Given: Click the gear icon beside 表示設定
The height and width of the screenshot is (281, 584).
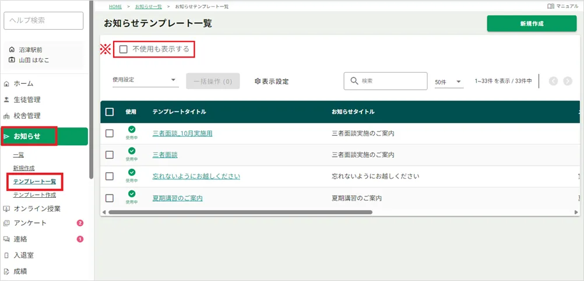Looking at the screenshot, I should pos(258,81).
